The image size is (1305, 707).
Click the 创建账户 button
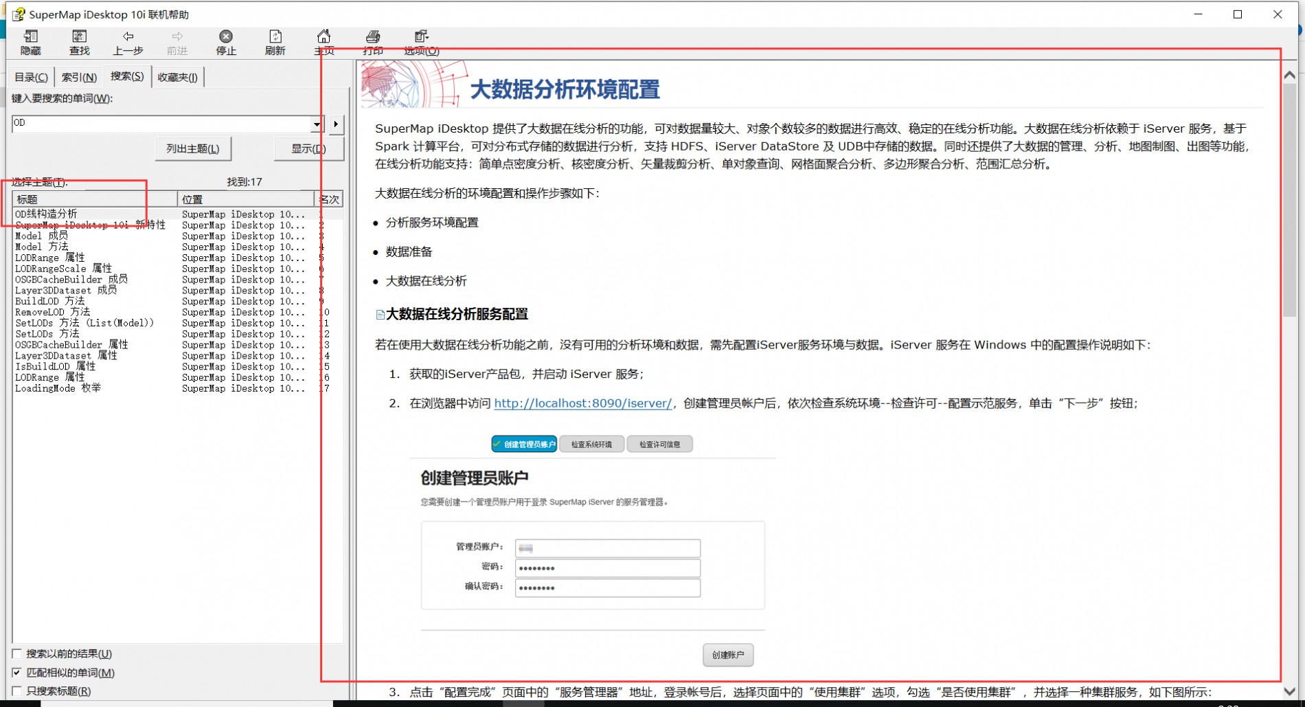(x=728, y=655)
